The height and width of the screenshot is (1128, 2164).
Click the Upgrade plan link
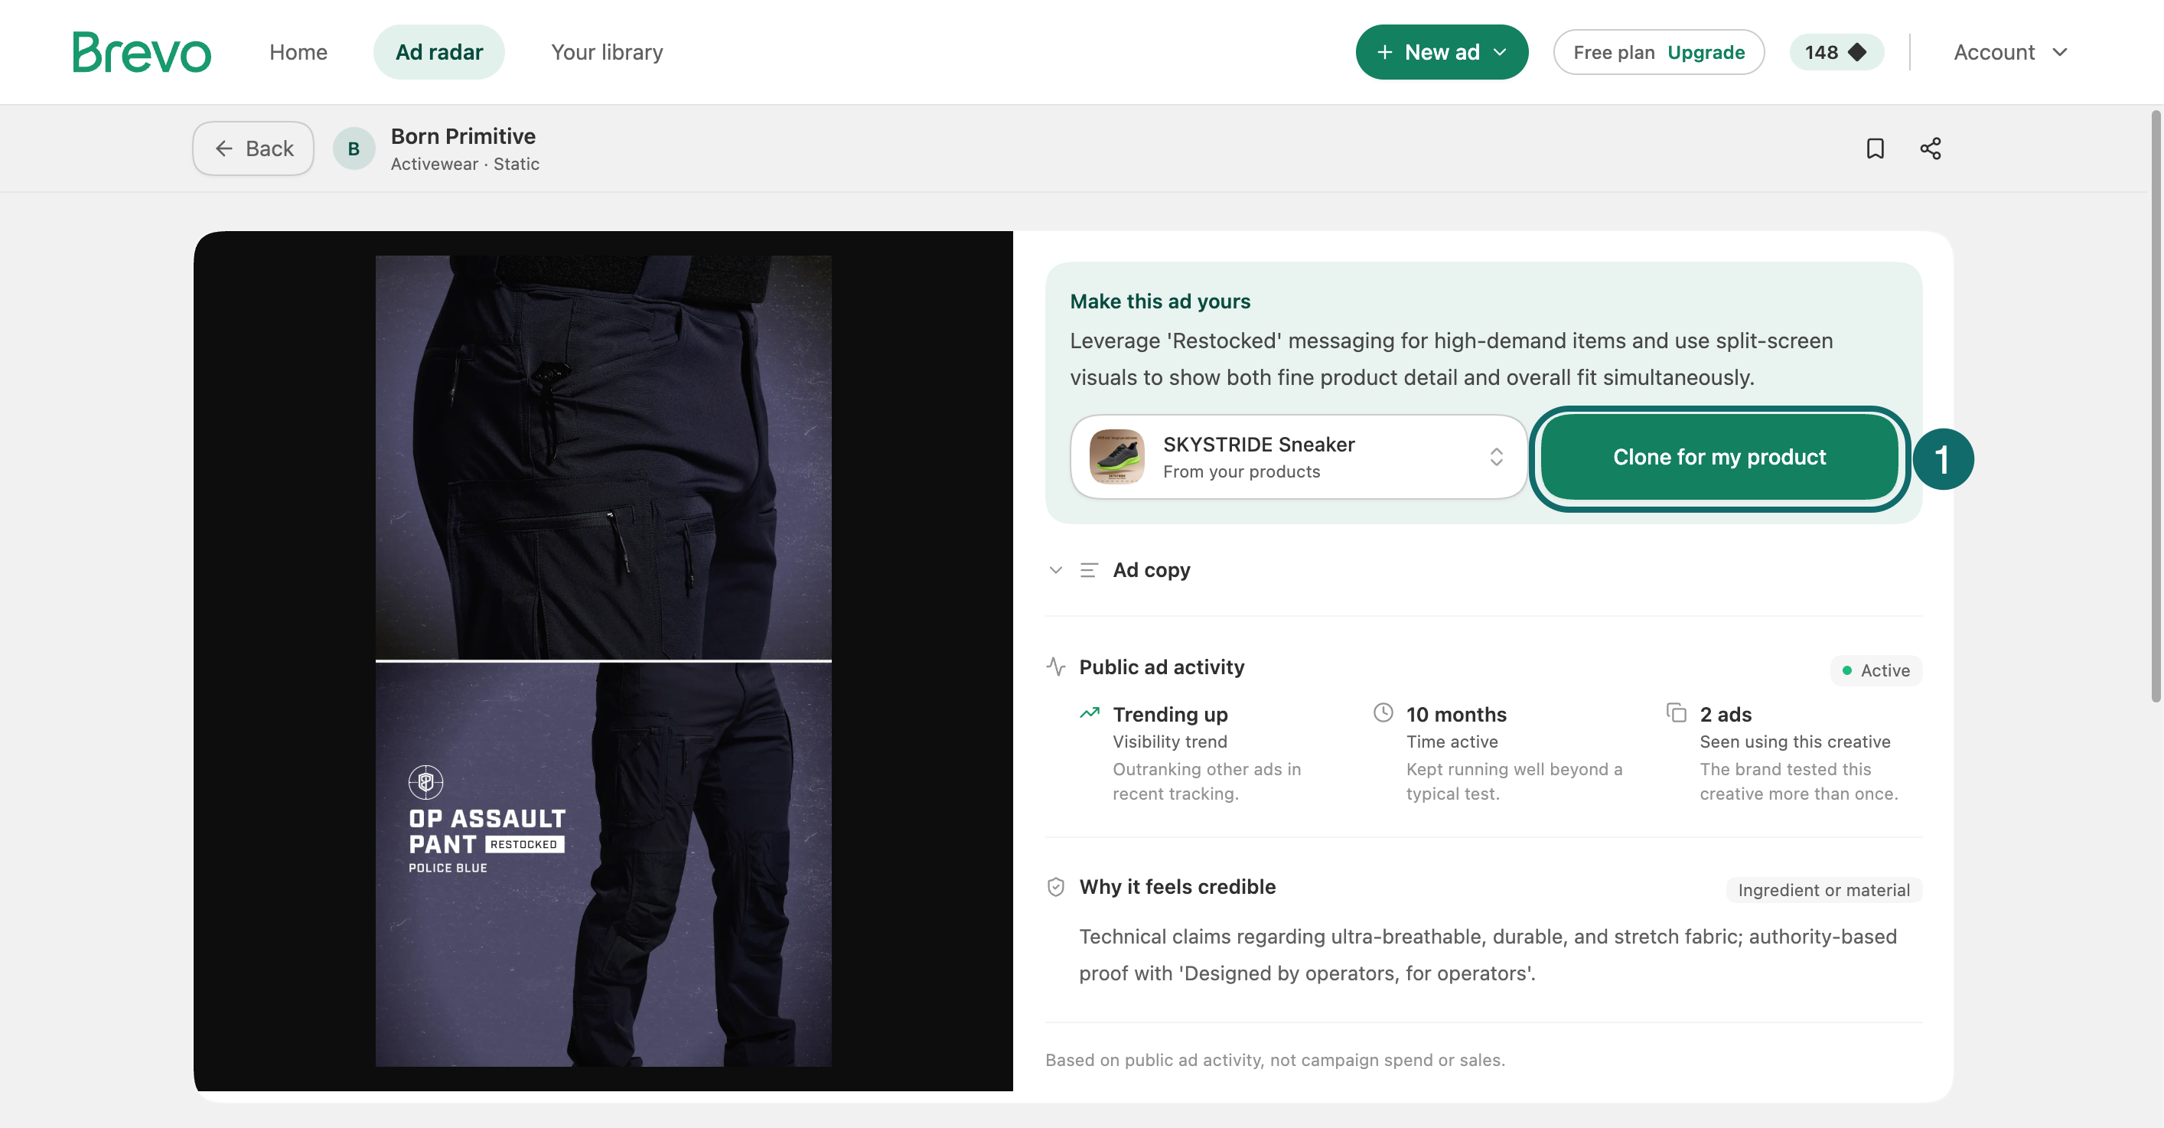tap(1706, 52)
